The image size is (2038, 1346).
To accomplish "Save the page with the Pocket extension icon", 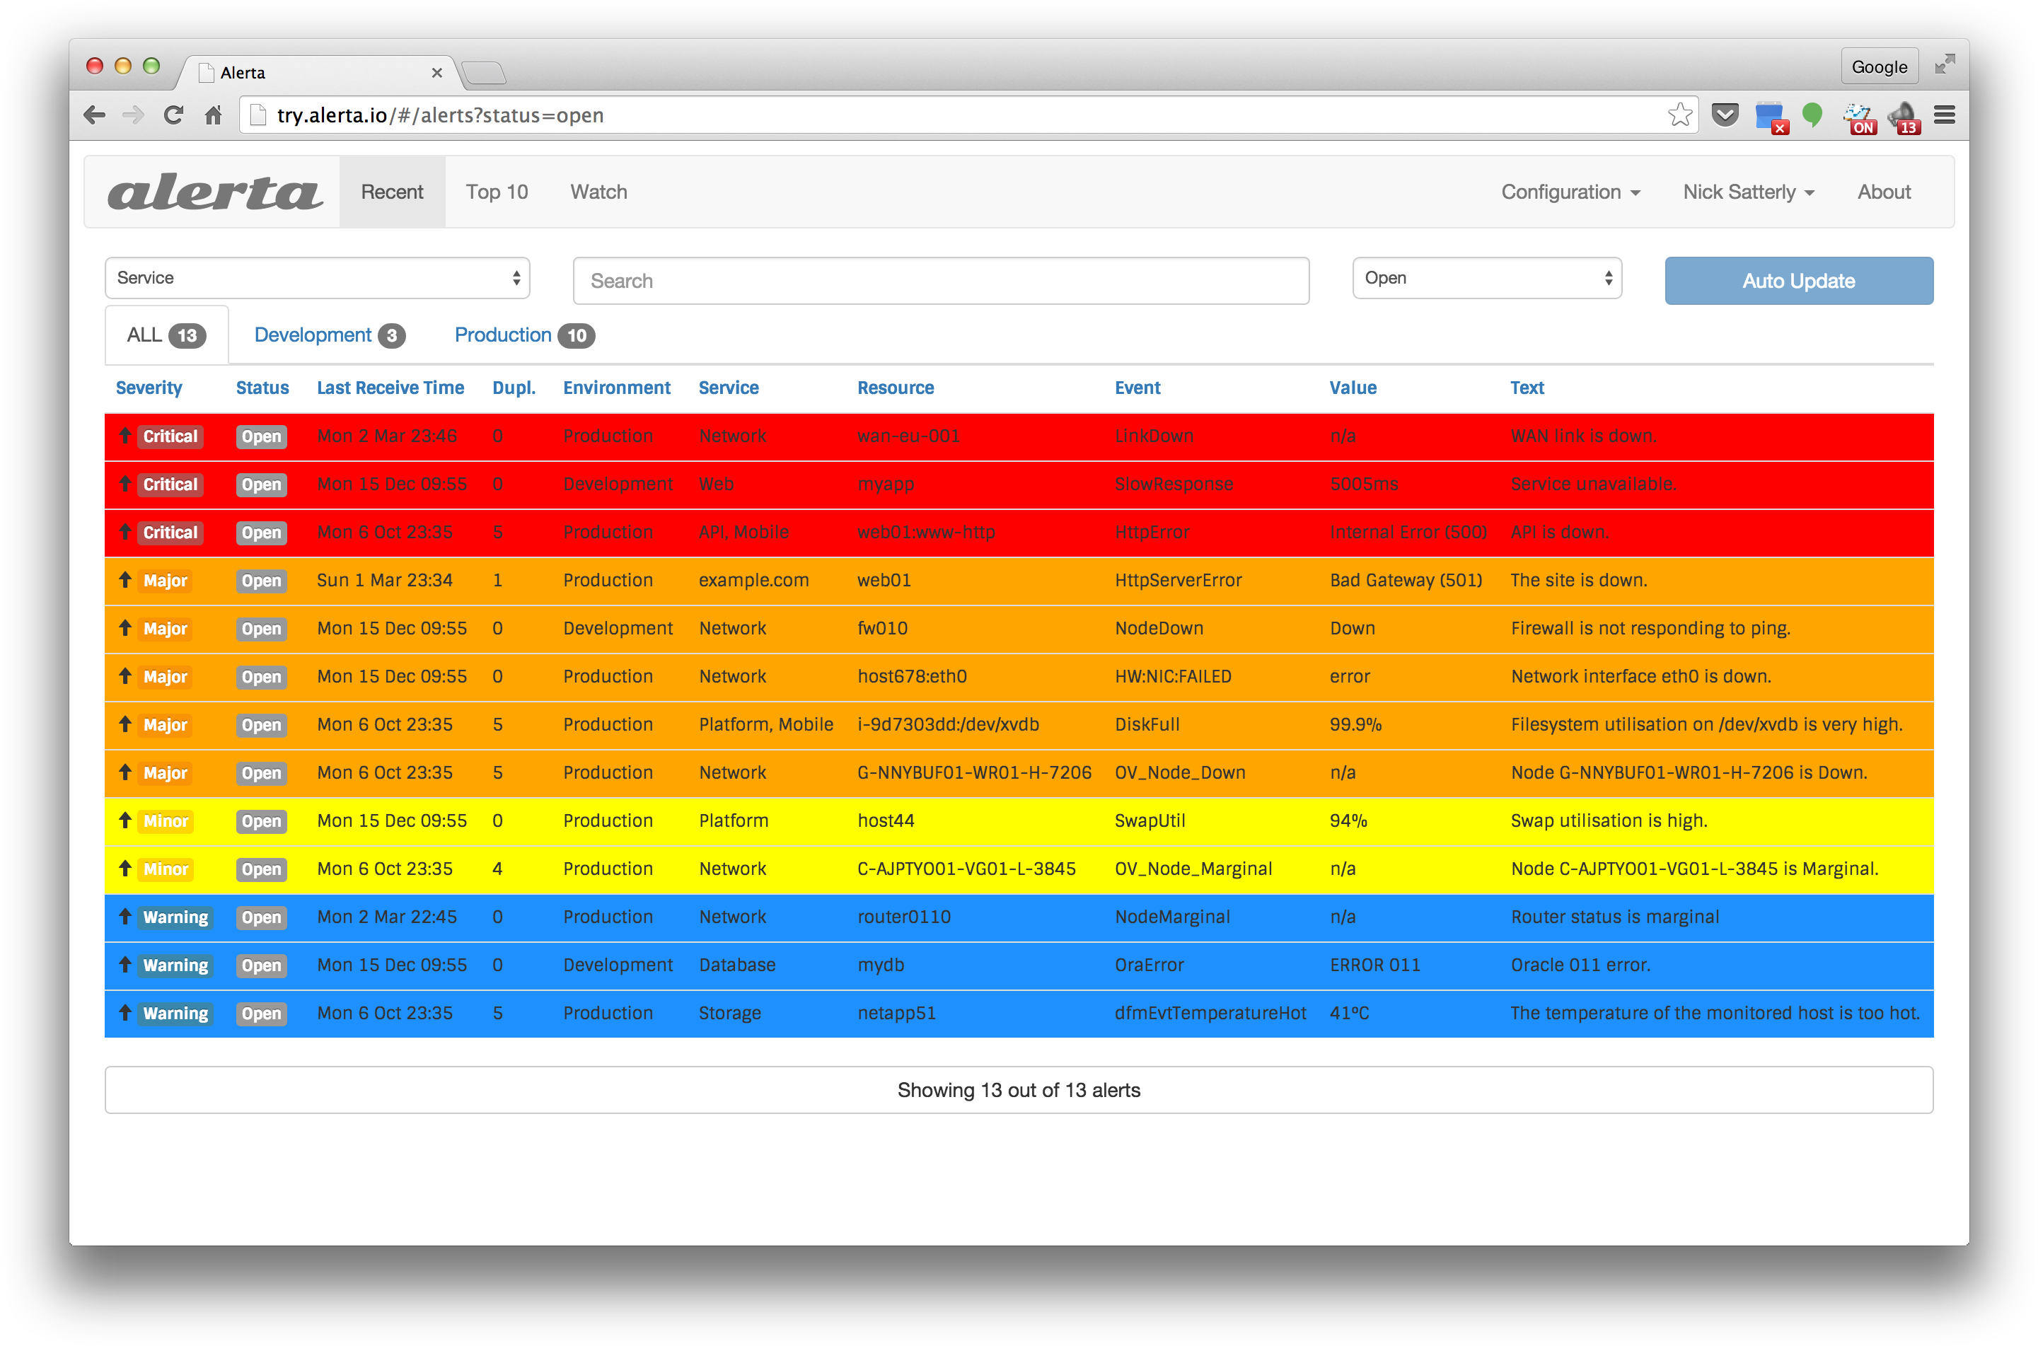I will (1727, 114).
